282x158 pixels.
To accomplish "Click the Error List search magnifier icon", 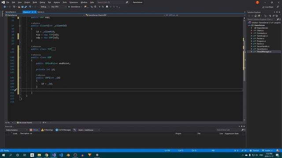I will click(x=242, y=130).
